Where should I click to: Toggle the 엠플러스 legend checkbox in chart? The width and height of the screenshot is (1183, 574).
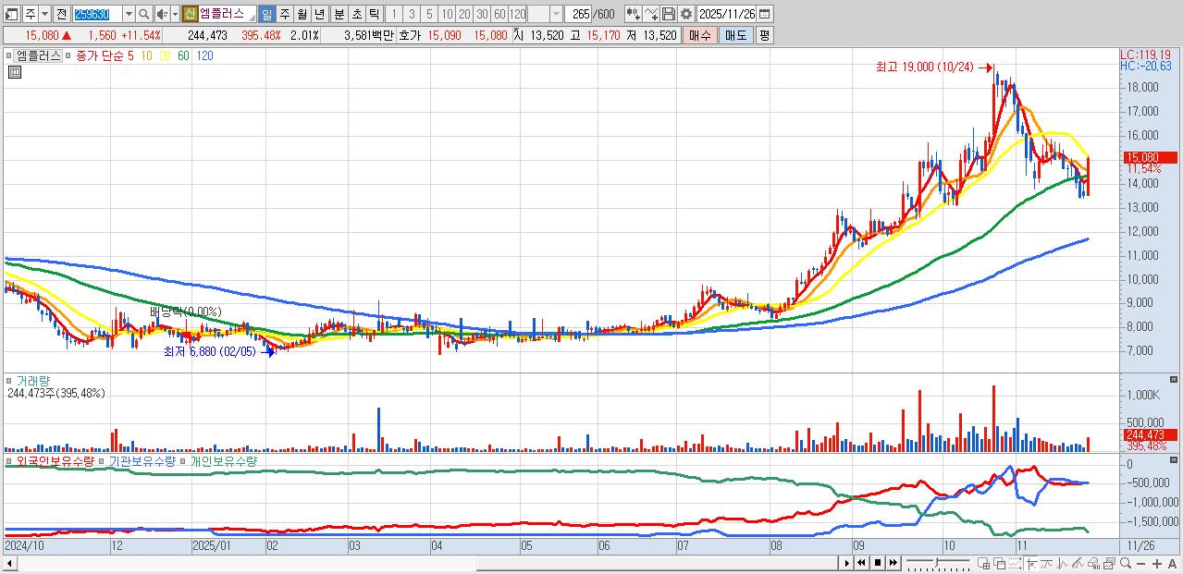pos(10,55)
